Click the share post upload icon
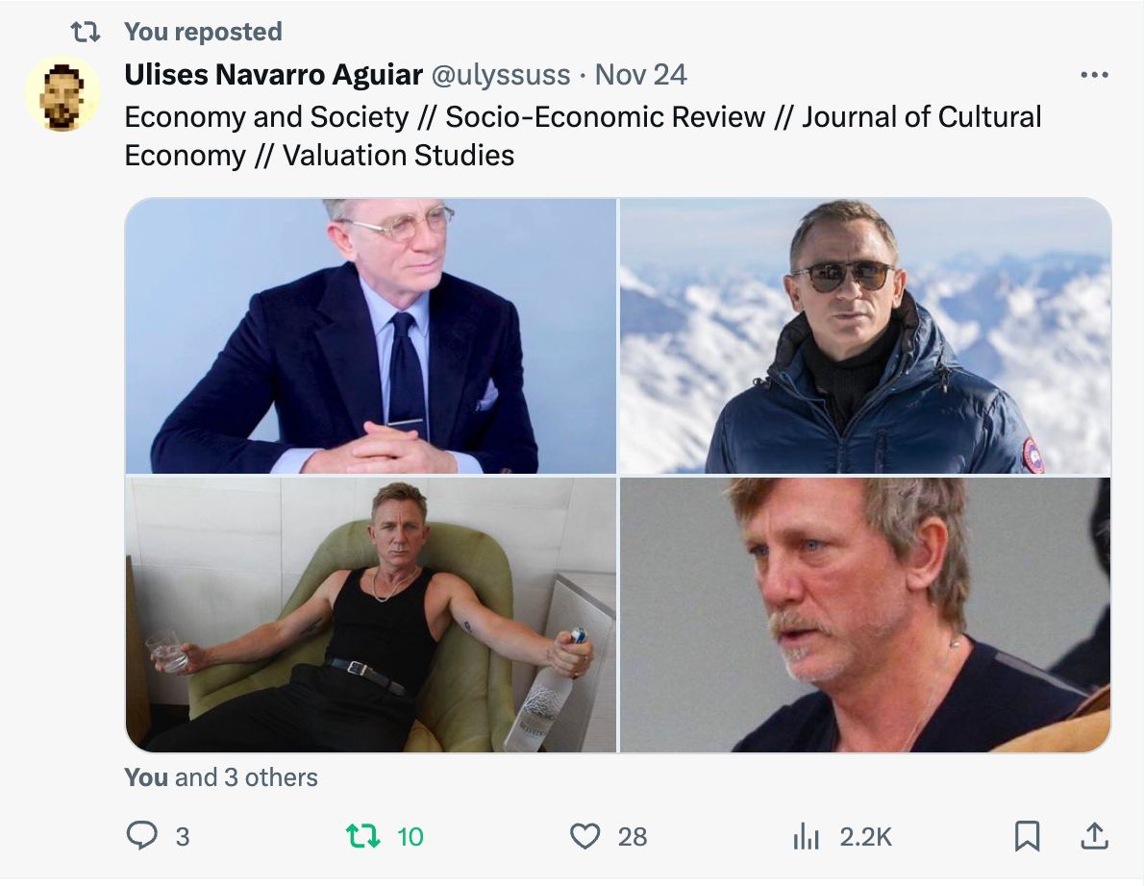Image resolution: width=1144 pixels, height=886 pixels. point(1094,837)
